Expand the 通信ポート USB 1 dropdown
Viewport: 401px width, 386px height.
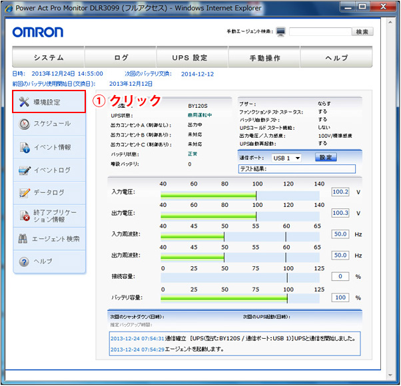click(x=286, y=158)
